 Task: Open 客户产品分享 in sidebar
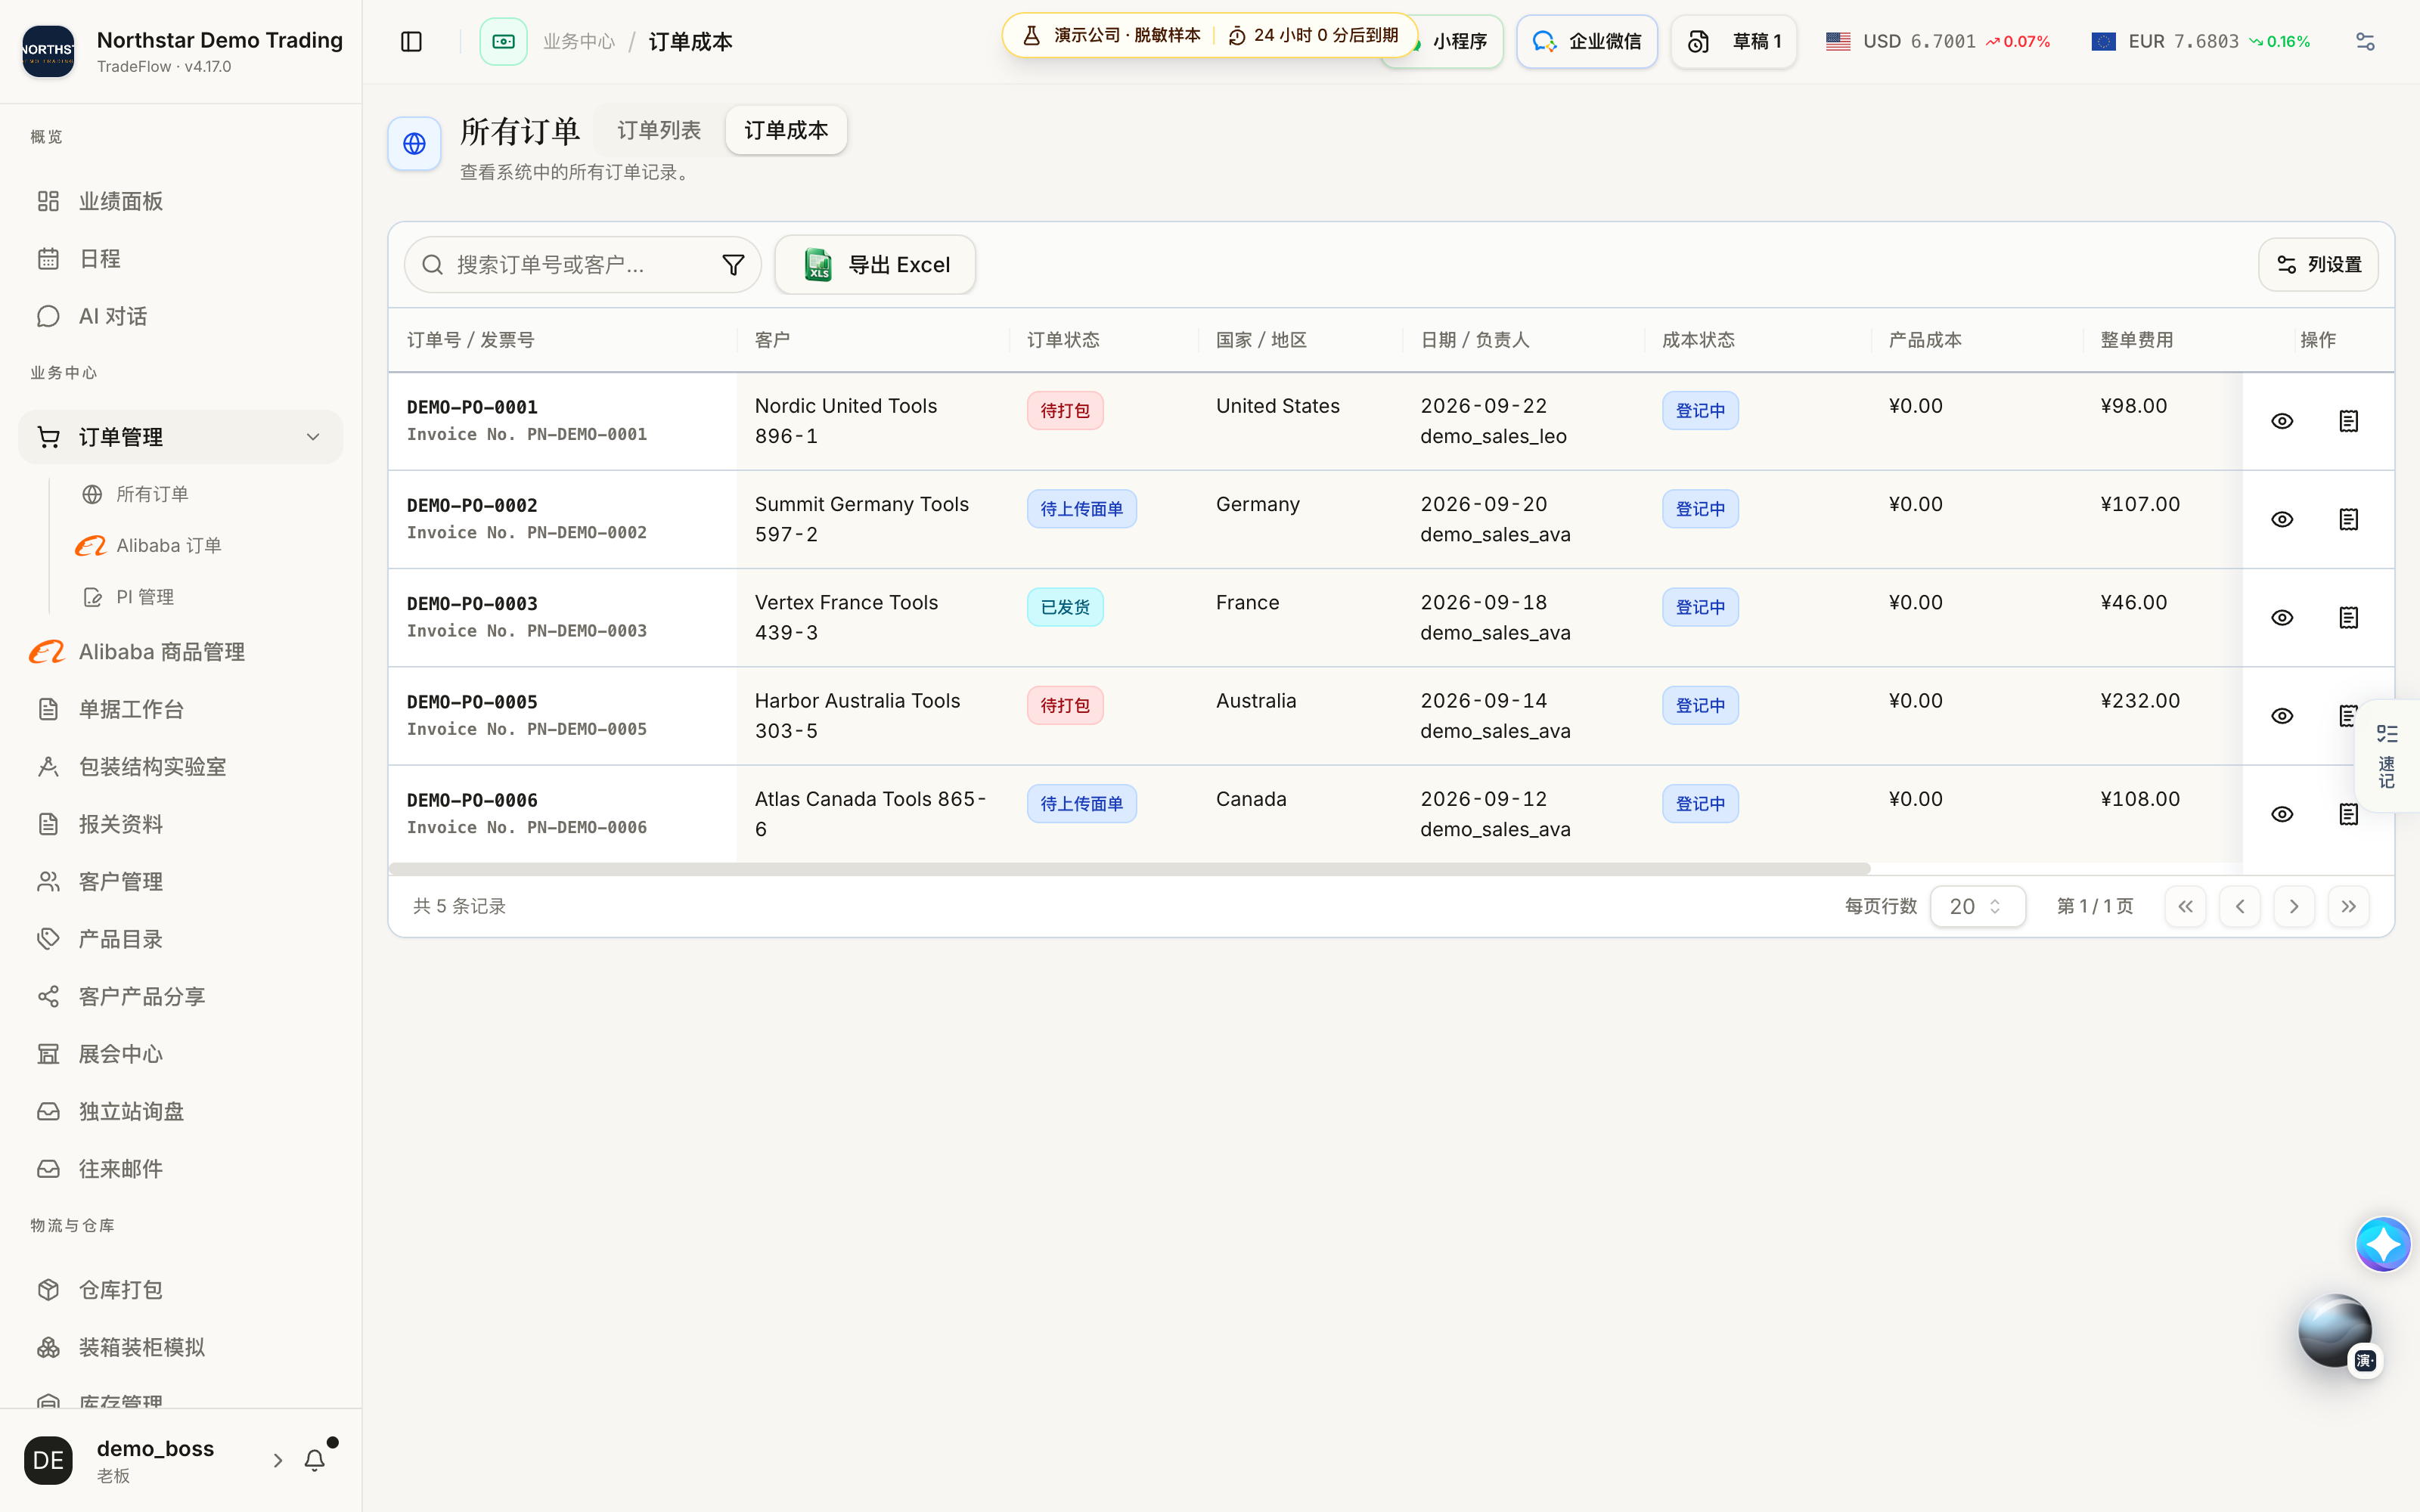[180, 997]
